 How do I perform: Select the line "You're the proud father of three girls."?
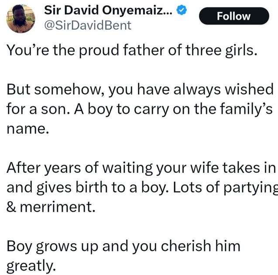pyautogui.click(x=132, y=51)
